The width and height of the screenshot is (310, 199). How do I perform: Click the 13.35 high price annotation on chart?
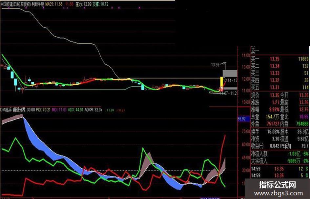coord(215,65)
